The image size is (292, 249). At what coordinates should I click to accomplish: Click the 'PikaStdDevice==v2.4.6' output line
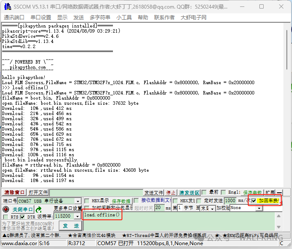coord(30,36)
